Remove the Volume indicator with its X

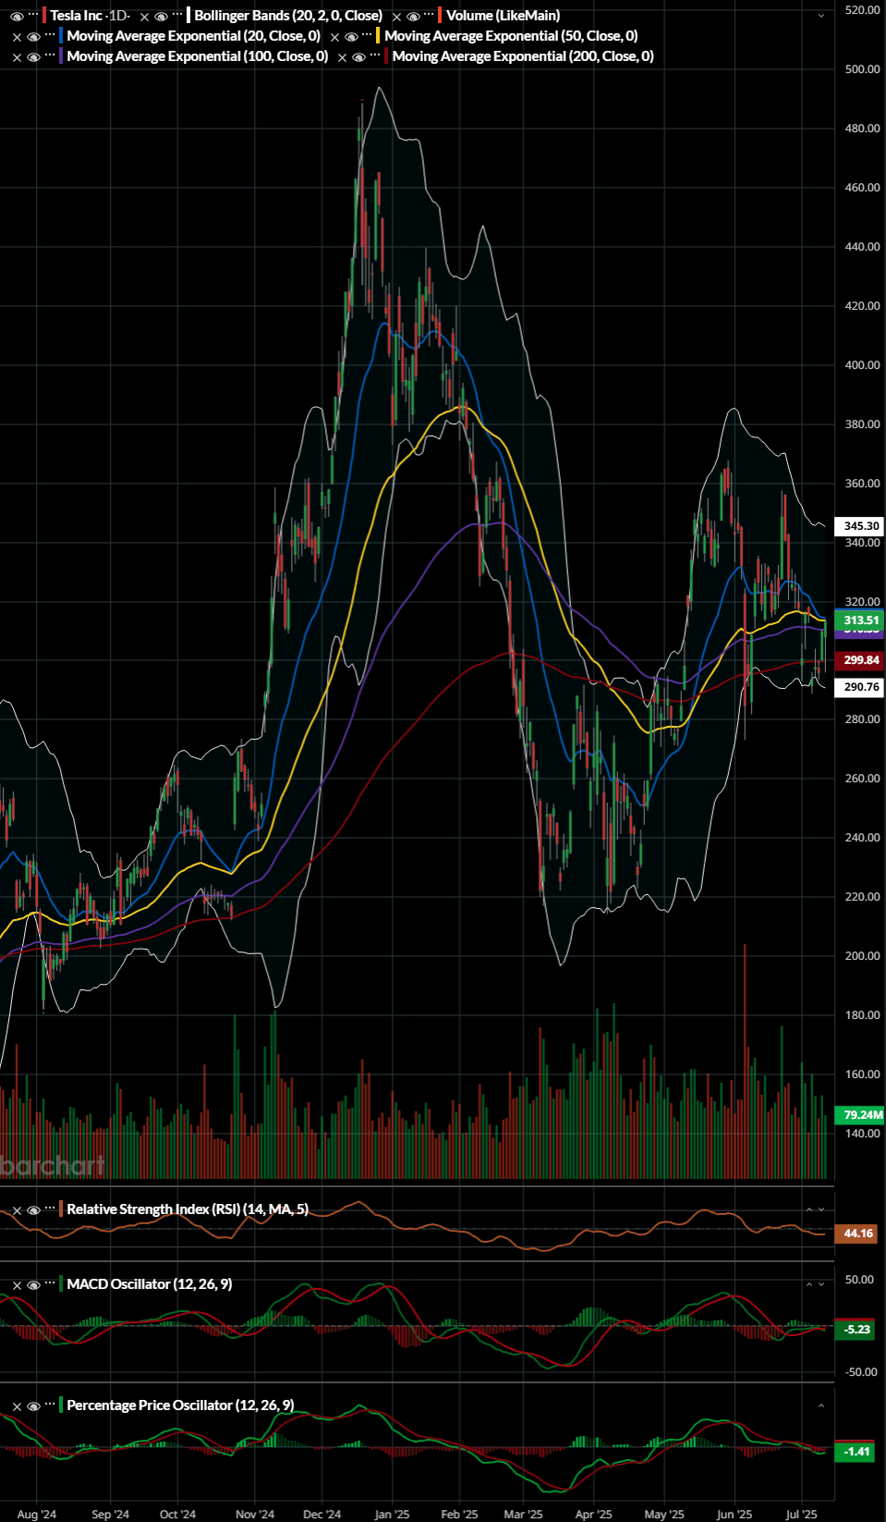point(396,16)
